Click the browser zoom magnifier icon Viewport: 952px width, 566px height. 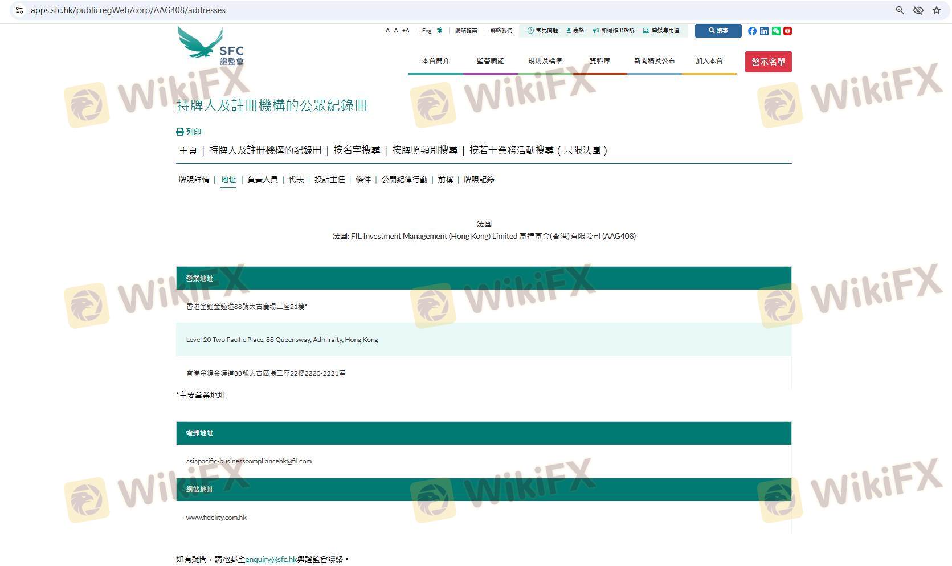(x=900, y=10)
